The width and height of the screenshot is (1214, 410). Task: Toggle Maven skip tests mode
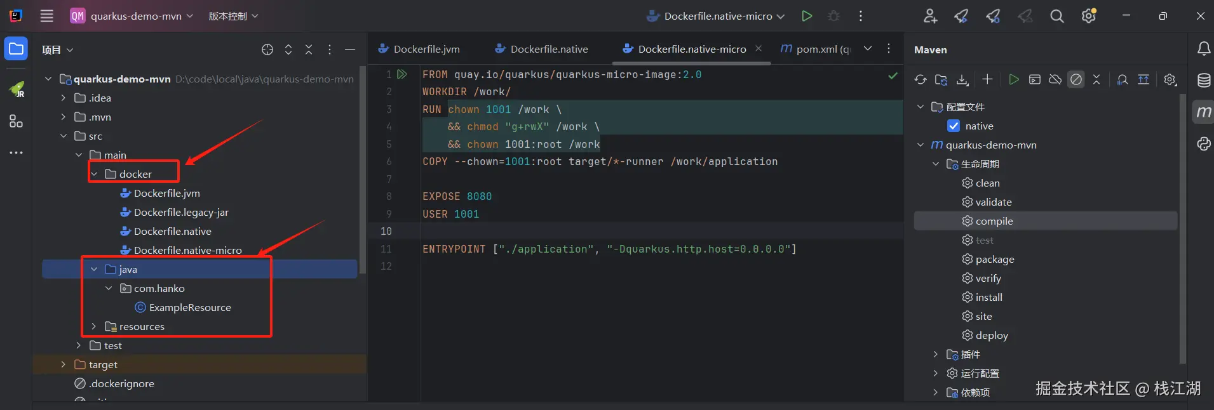tap(1076, 79)
